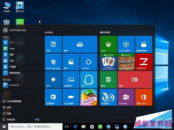174x130 pixels.
Task: Open the 照片 photos tile
Action: tap(71, 62)
